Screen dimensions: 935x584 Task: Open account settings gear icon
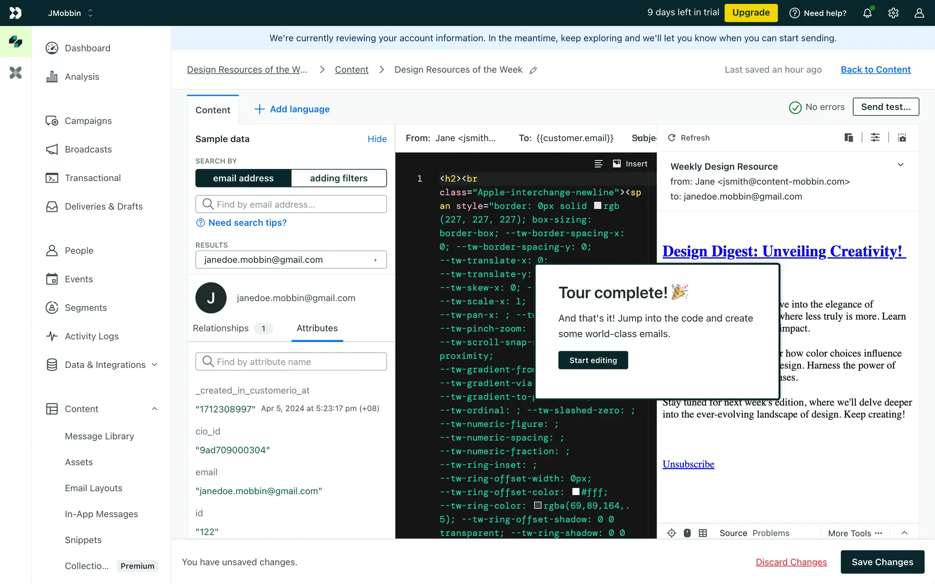893,13
